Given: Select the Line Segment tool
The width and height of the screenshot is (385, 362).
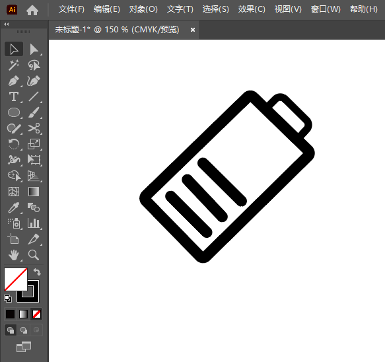Looking at the screenshot, I should tap(34, 96).
